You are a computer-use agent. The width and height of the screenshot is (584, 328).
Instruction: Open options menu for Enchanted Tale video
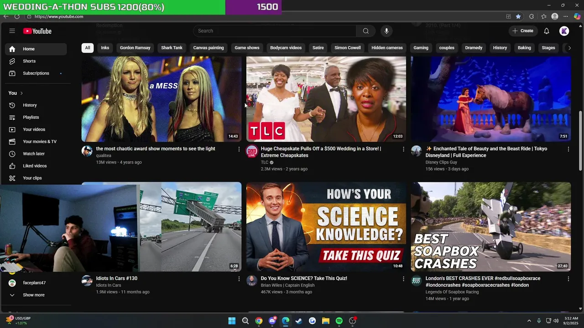coord(568,149)
